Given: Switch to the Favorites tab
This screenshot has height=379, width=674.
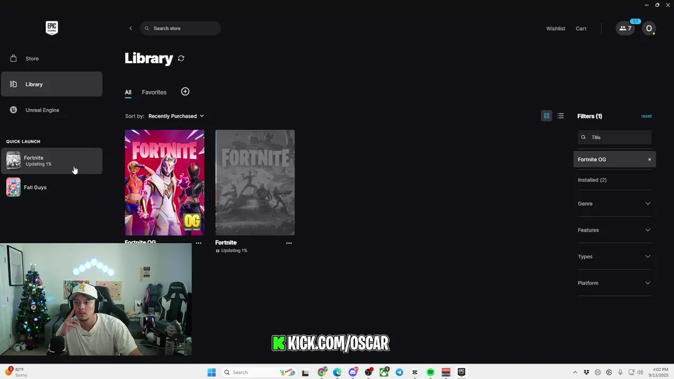Looking at the screenshot, I should pos(154,92).
